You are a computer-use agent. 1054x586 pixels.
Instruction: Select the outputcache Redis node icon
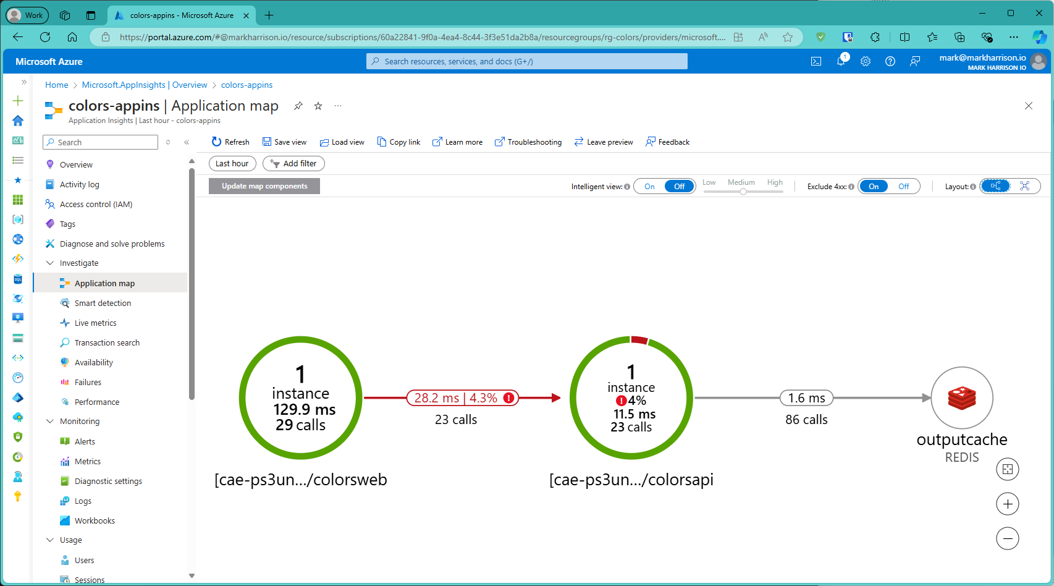click(x=961, y=398)
